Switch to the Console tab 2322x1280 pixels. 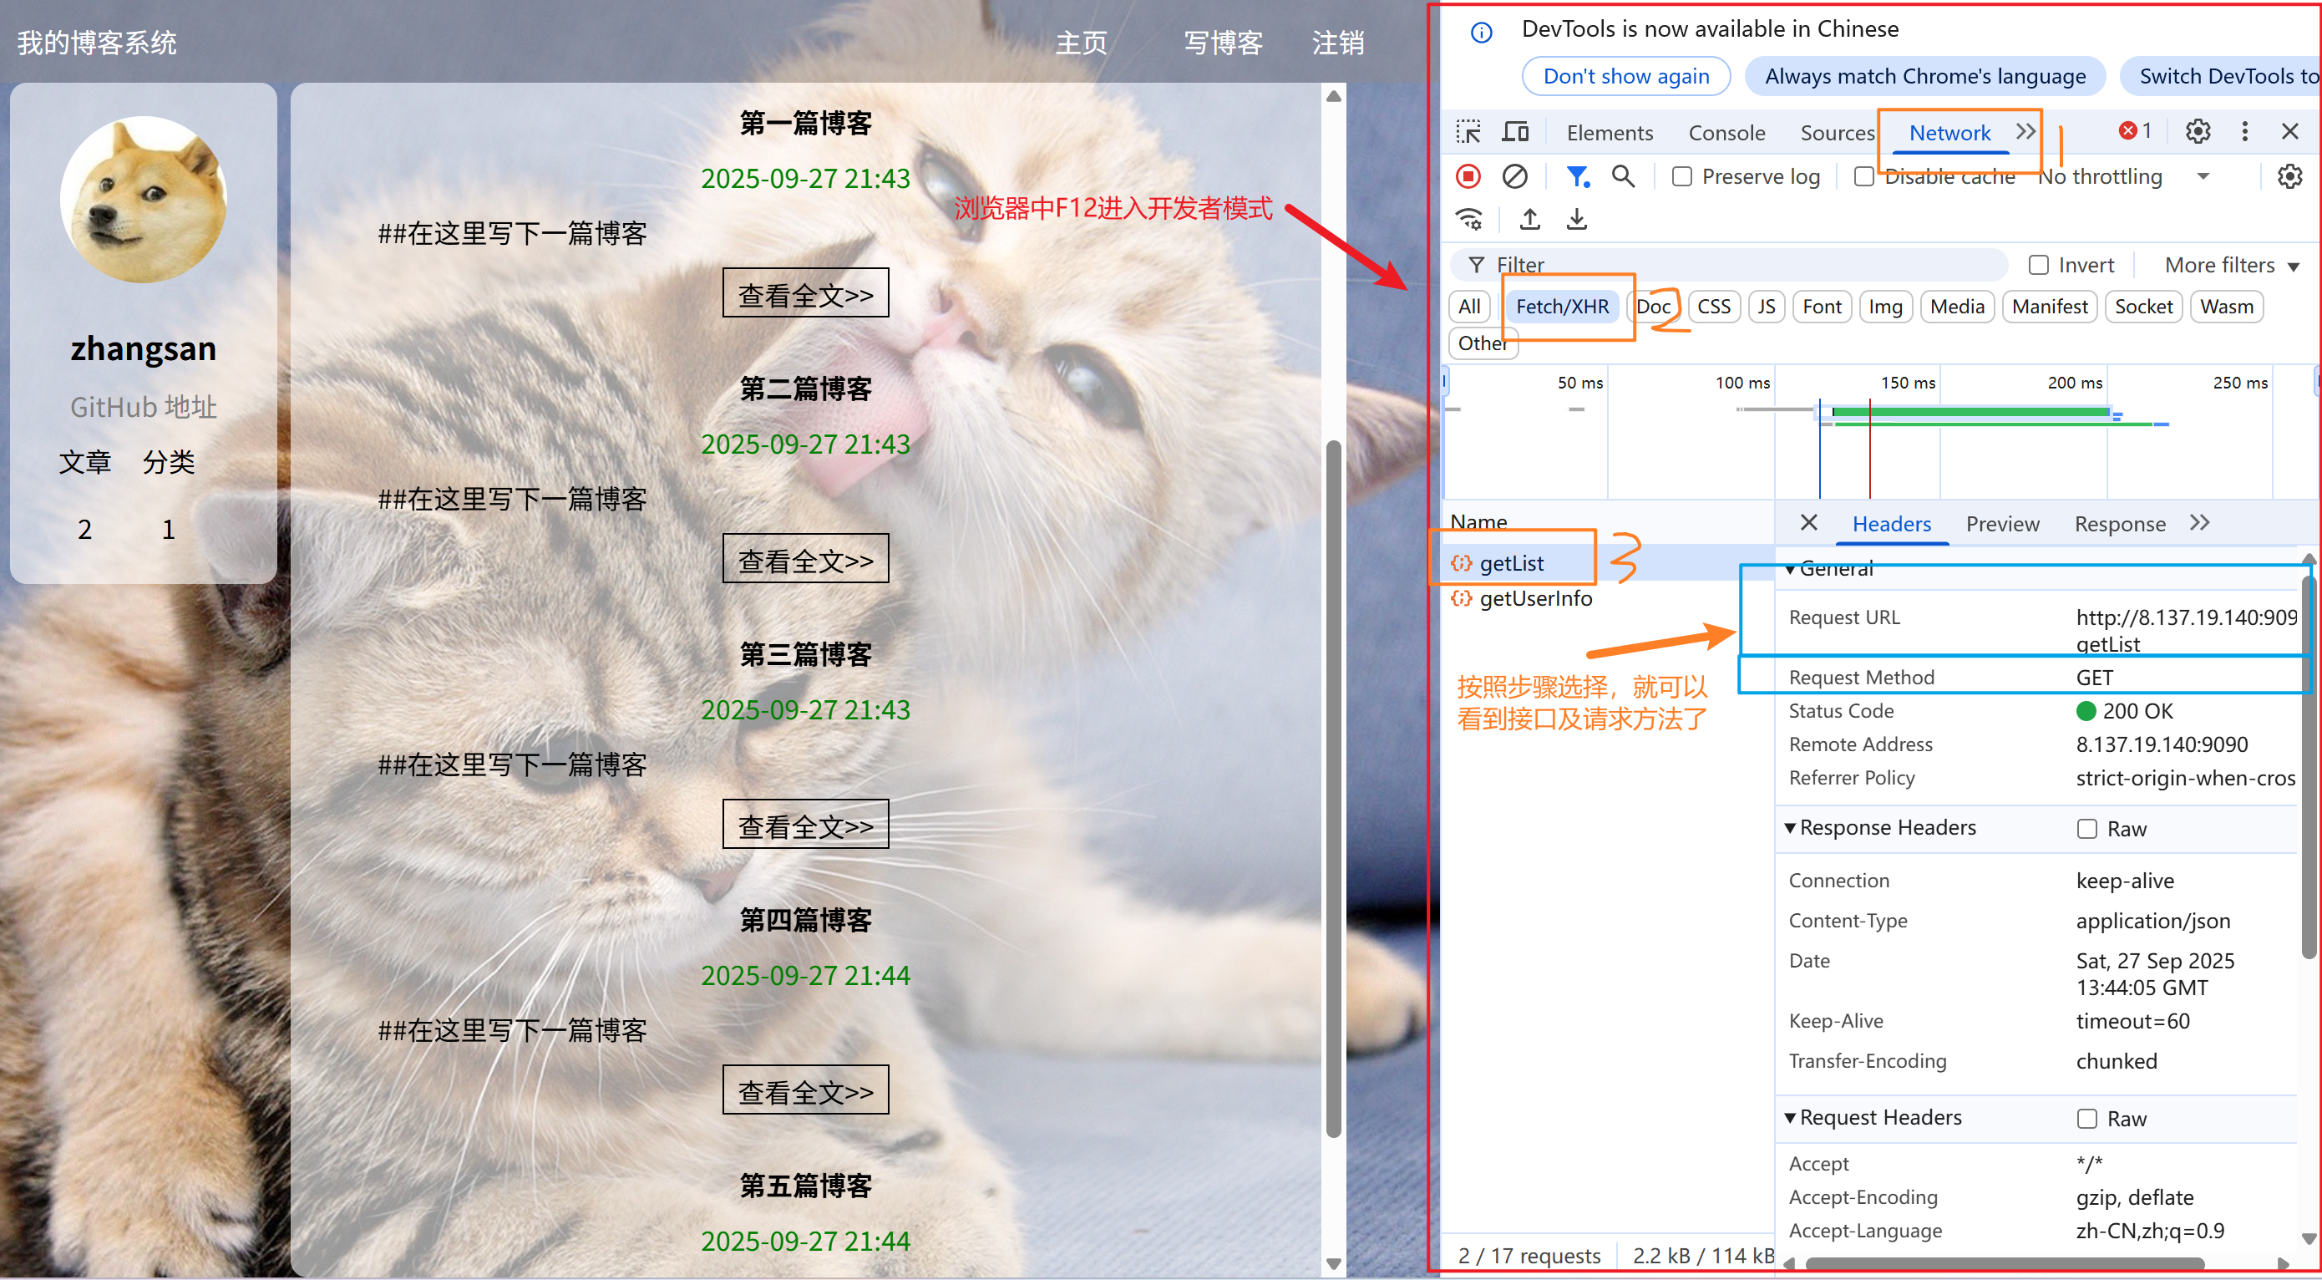click(1726, 133)
